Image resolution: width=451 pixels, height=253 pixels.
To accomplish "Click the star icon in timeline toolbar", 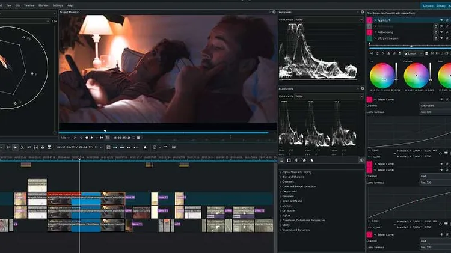I will click(x=144, y=147).
